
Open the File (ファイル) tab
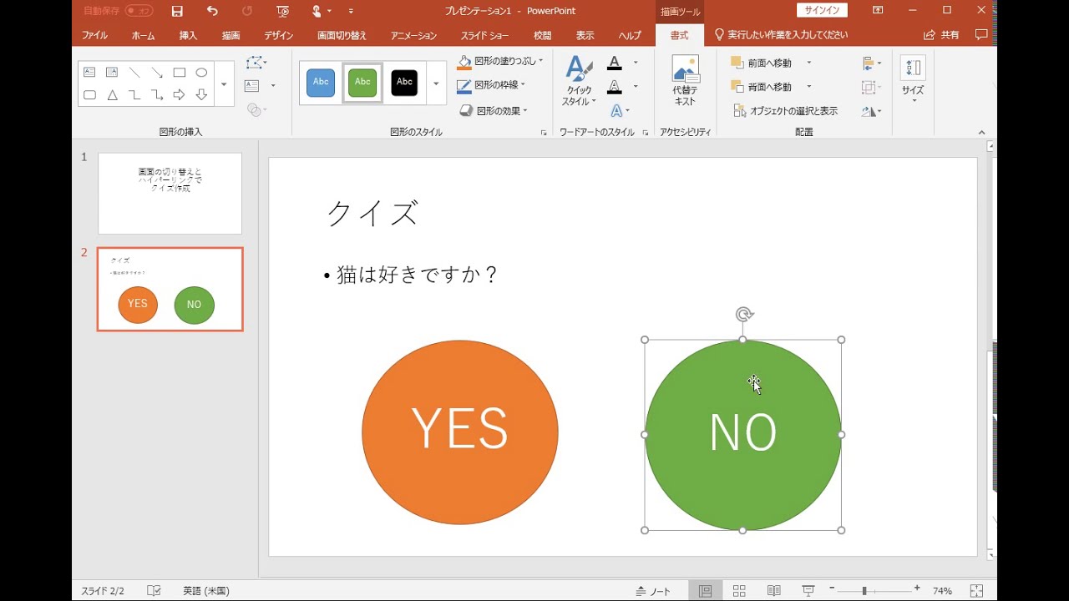pyautogui.click(x=94, y=36)
